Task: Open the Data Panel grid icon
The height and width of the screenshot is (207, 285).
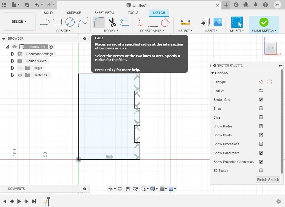Action: (x=4, y=5)
